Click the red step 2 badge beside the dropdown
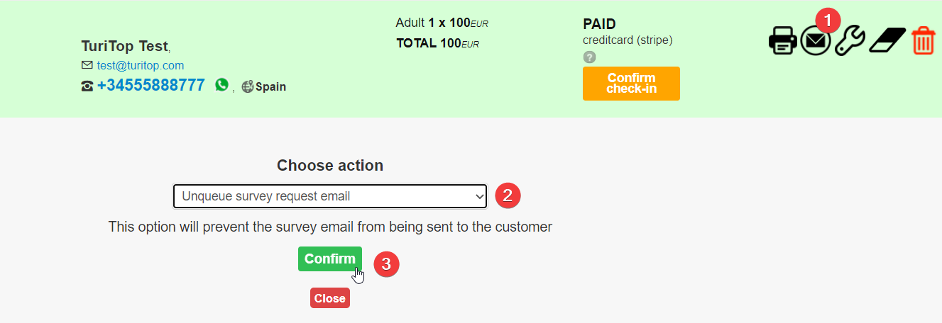Screen dimensions: 942x323 508,195
